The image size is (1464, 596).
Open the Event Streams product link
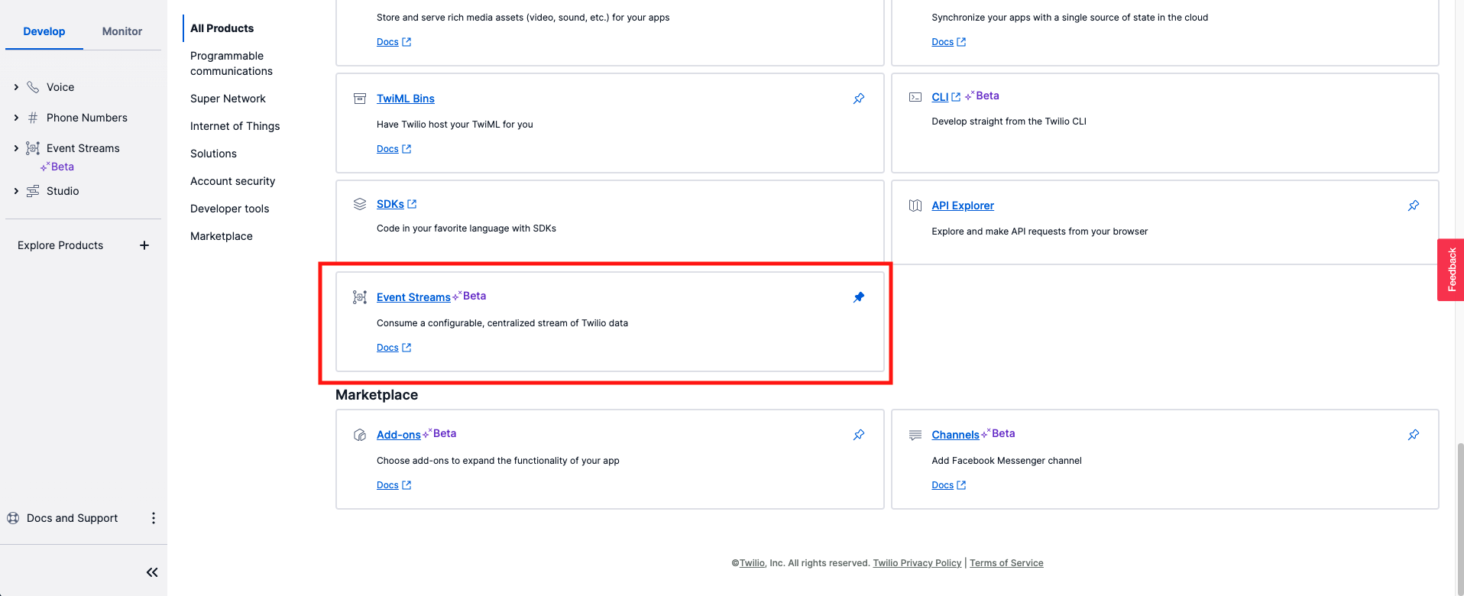413,297
